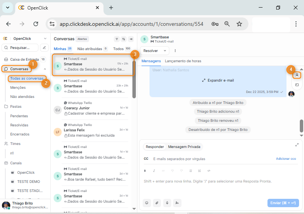
Task: Open the Resolver dropdown arrow
Action: tap(165, 50)
